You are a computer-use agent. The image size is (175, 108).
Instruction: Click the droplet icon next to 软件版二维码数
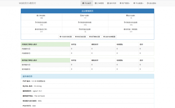click(125, 29)
